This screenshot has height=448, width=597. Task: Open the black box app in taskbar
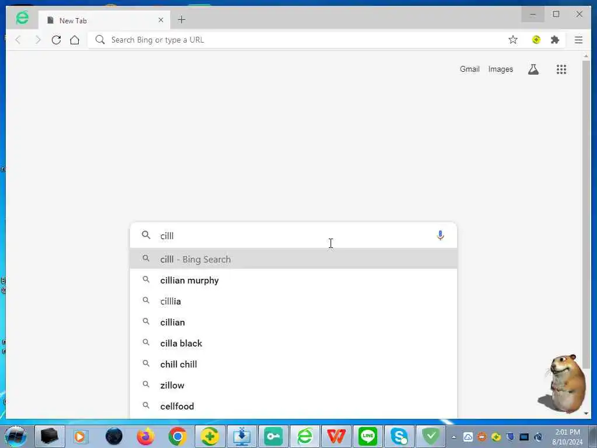tap(50, 436)
